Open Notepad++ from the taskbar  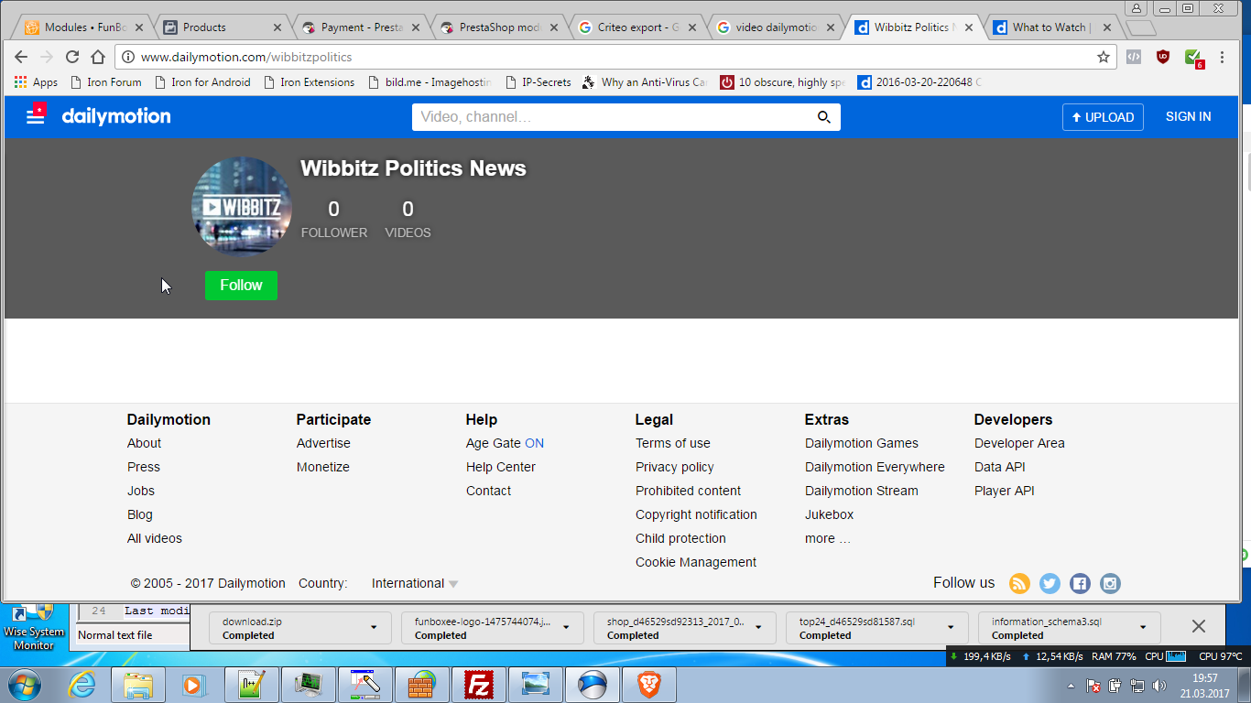click(x=252, y=685)
